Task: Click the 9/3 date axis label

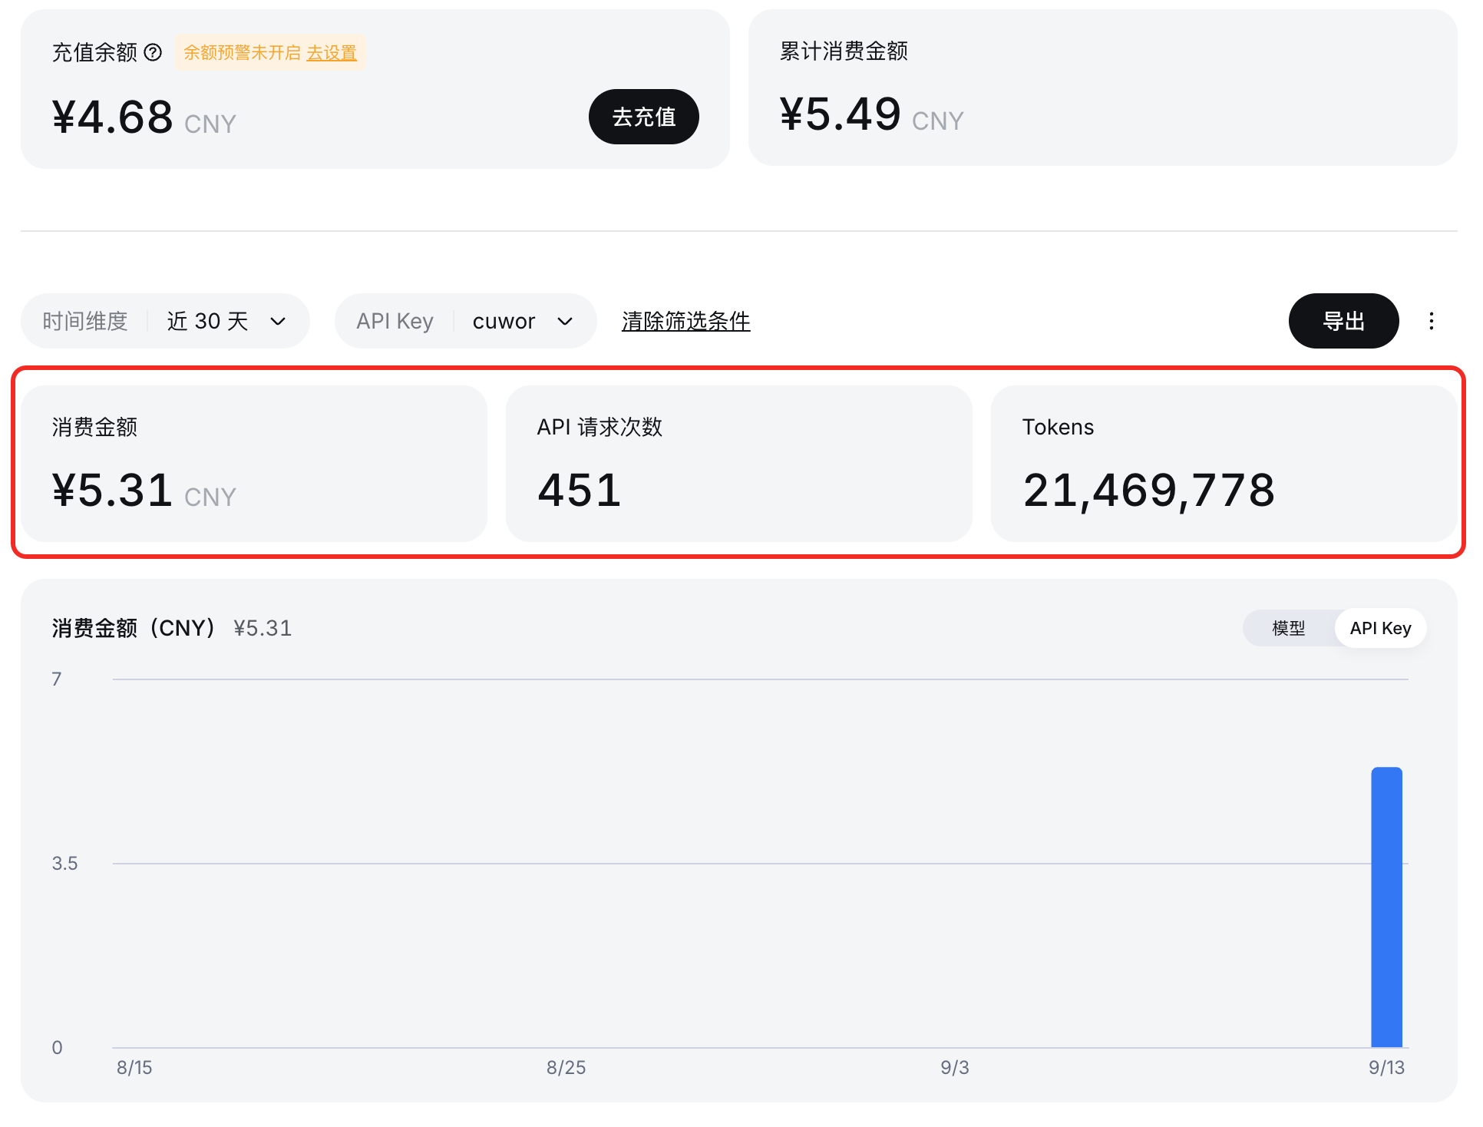Action: click(955, 1067)
